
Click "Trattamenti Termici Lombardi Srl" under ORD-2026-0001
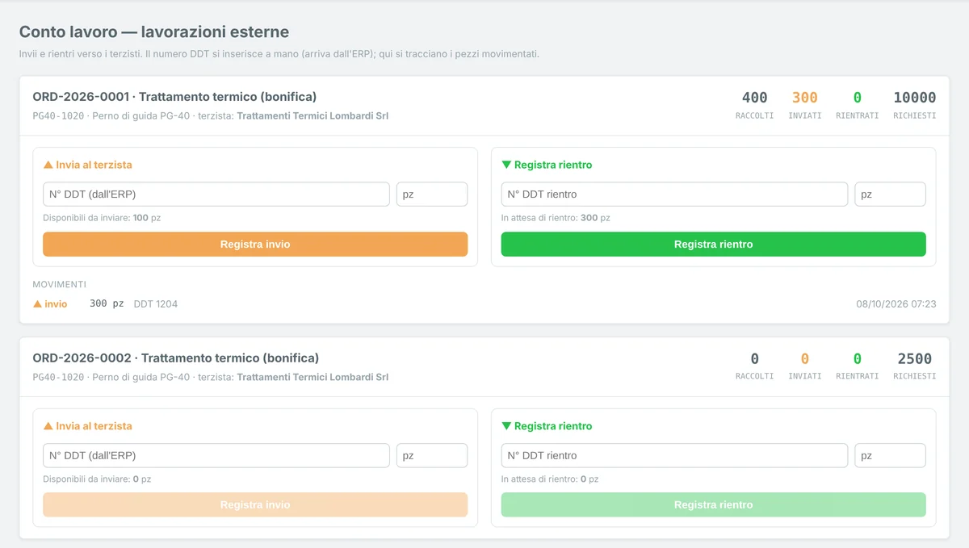[313, 116]
